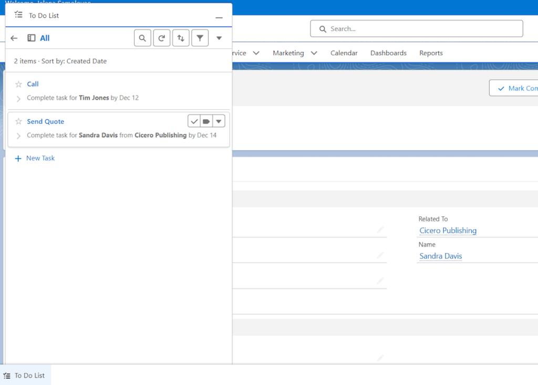Mark the Send Quote task complete

point(194,121)
